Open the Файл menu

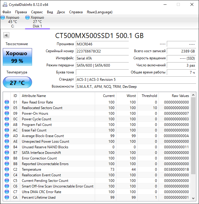coord(6,12)
